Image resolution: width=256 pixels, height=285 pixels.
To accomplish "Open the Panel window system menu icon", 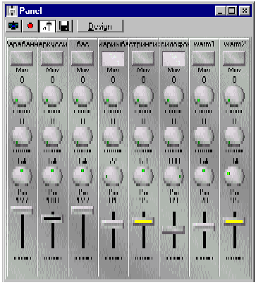I will pyautogui.click(x=11, y=11).
